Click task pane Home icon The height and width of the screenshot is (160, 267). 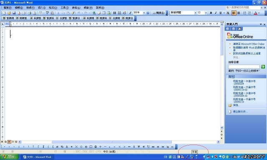(x=239, y=29)
